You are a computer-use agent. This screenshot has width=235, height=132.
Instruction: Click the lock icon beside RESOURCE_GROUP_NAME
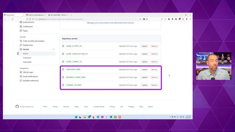pos(63,77)
